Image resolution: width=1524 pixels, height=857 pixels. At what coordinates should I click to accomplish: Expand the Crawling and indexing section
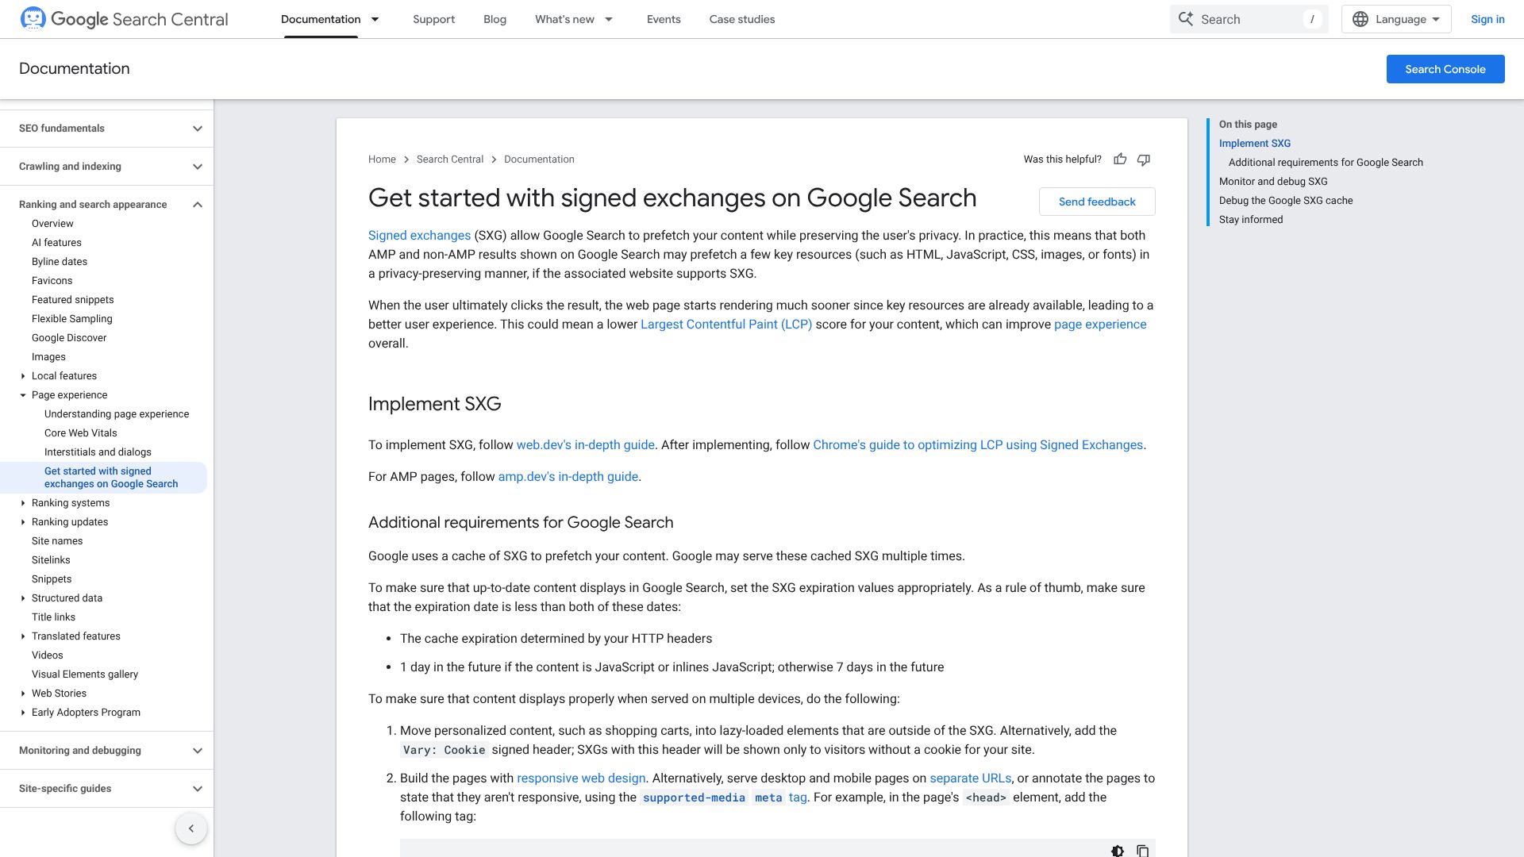pos(198,167)
